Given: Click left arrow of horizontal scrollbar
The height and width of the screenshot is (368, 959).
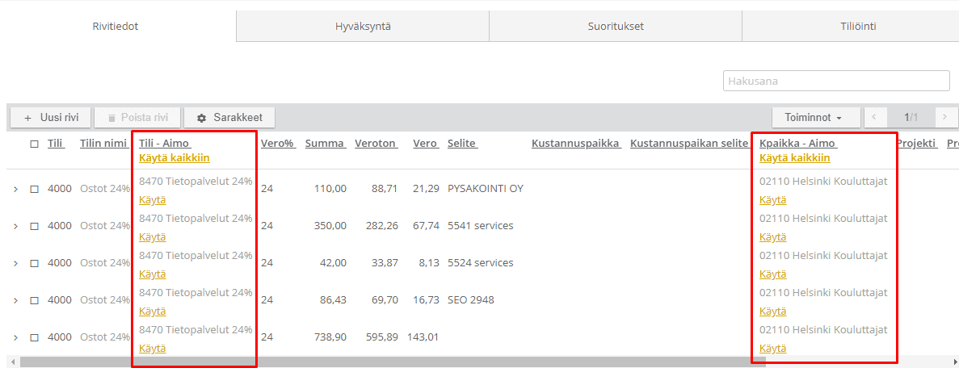Looking at the screenshot, I should click(x=11, y=362).
